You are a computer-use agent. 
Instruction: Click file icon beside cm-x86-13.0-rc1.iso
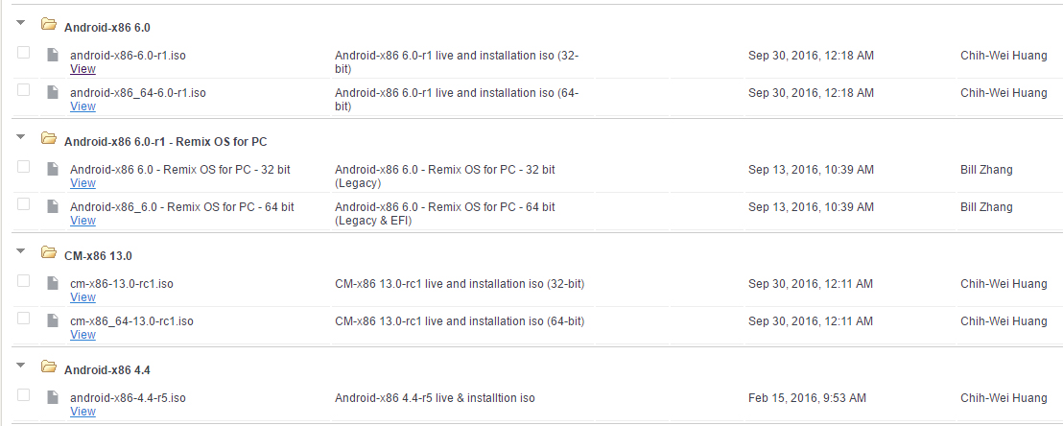[52, 283]
